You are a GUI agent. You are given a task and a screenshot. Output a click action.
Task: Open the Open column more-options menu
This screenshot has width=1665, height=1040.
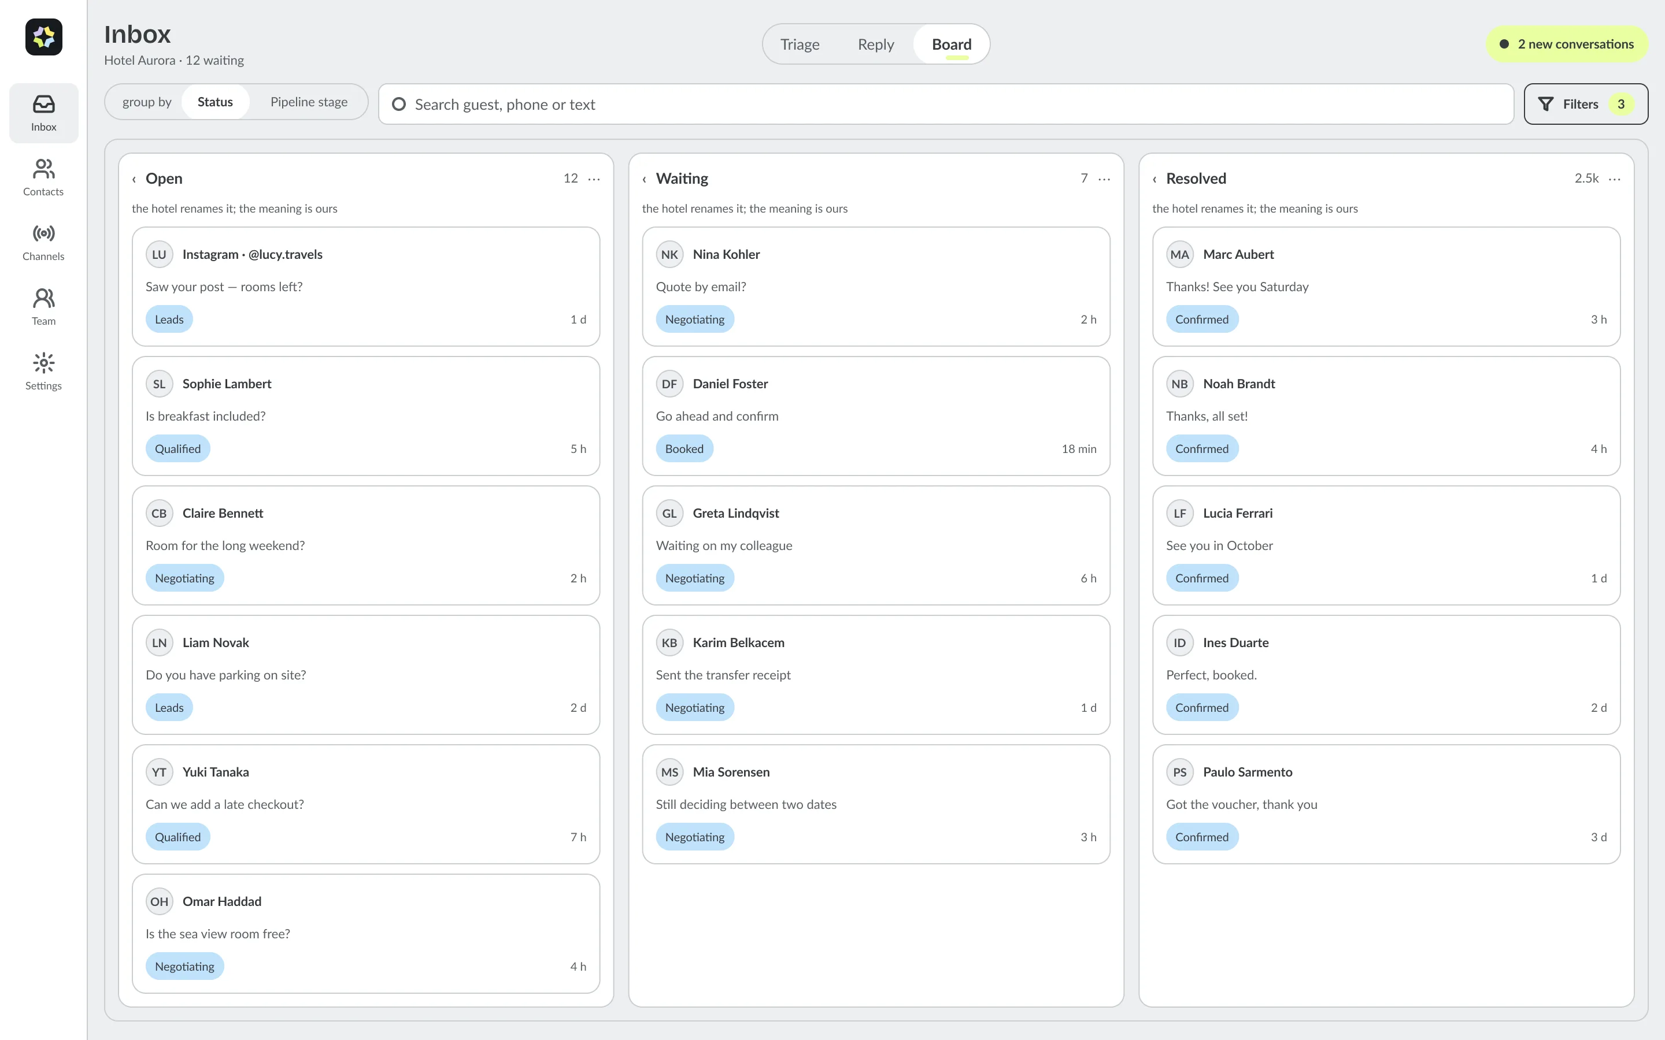(594, 179)
